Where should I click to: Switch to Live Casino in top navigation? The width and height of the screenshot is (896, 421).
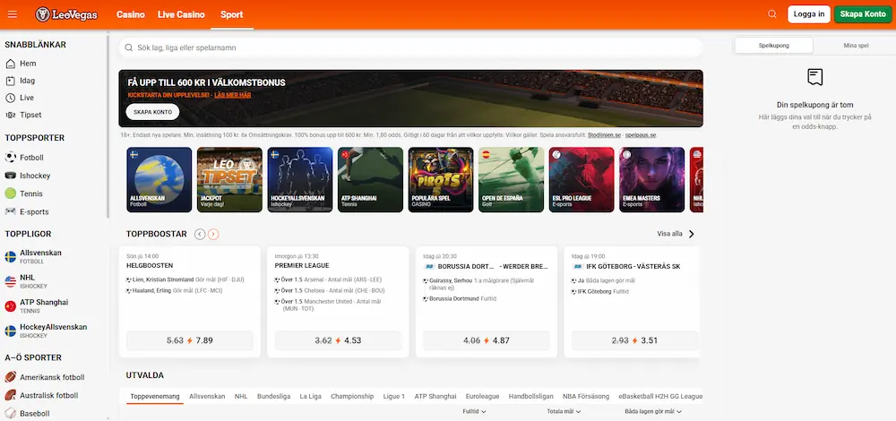181,15
